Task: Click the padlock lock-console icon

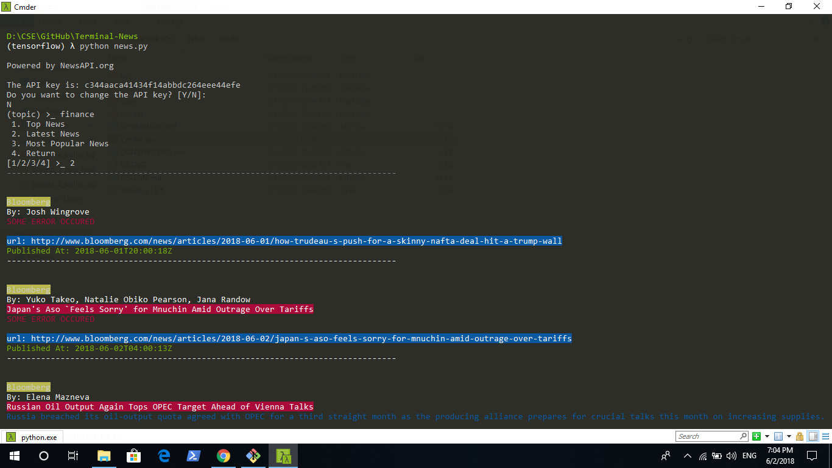Action: click(x=799, y=436)
